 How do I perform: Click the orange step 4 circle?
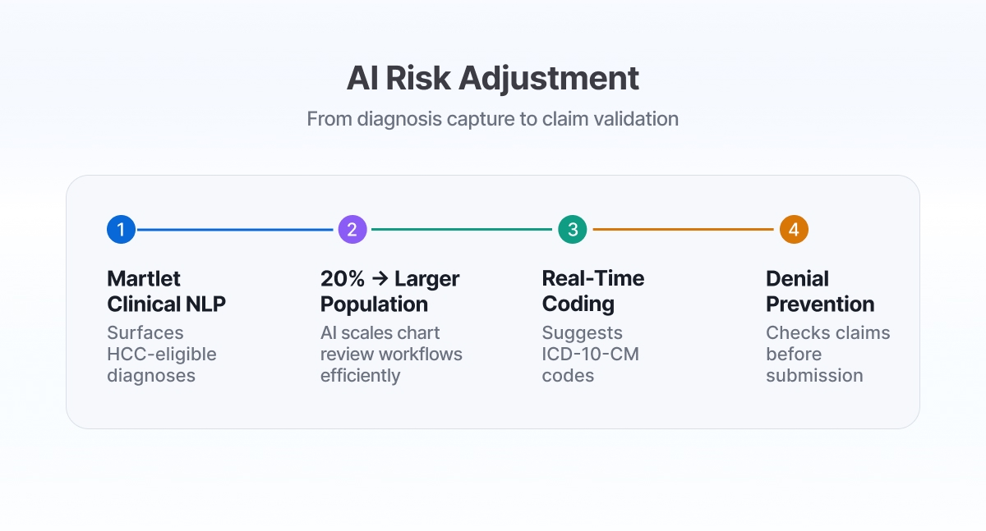pos(794,230)
